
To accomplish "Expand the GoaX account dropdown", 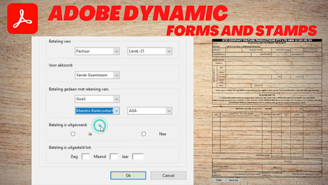I will (x=97, y=99).
